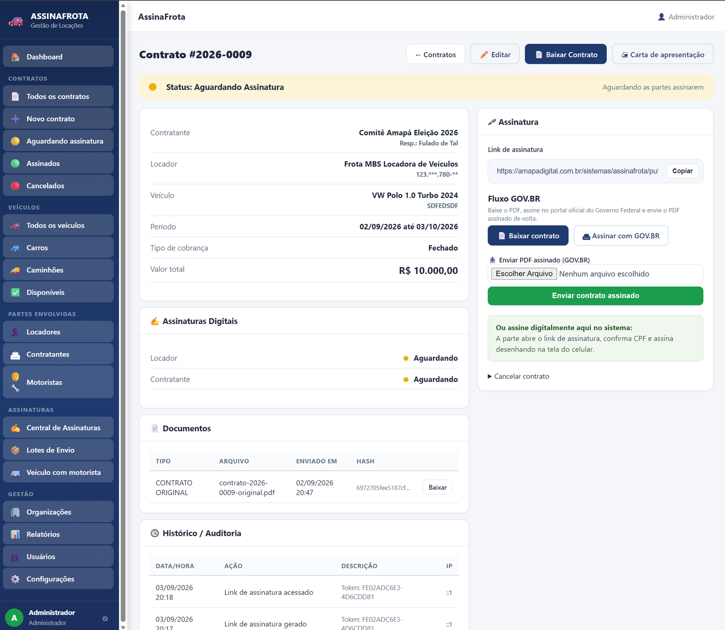Viewport: 725px width, 630px height.
Task: Copy the signature link with Copiar
Action: [682, 171]
